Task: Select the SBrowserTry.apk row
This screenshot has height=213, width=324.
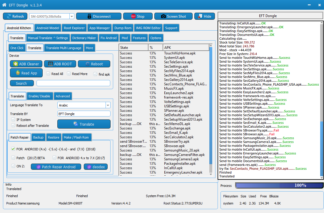Action: click(164, 142)
